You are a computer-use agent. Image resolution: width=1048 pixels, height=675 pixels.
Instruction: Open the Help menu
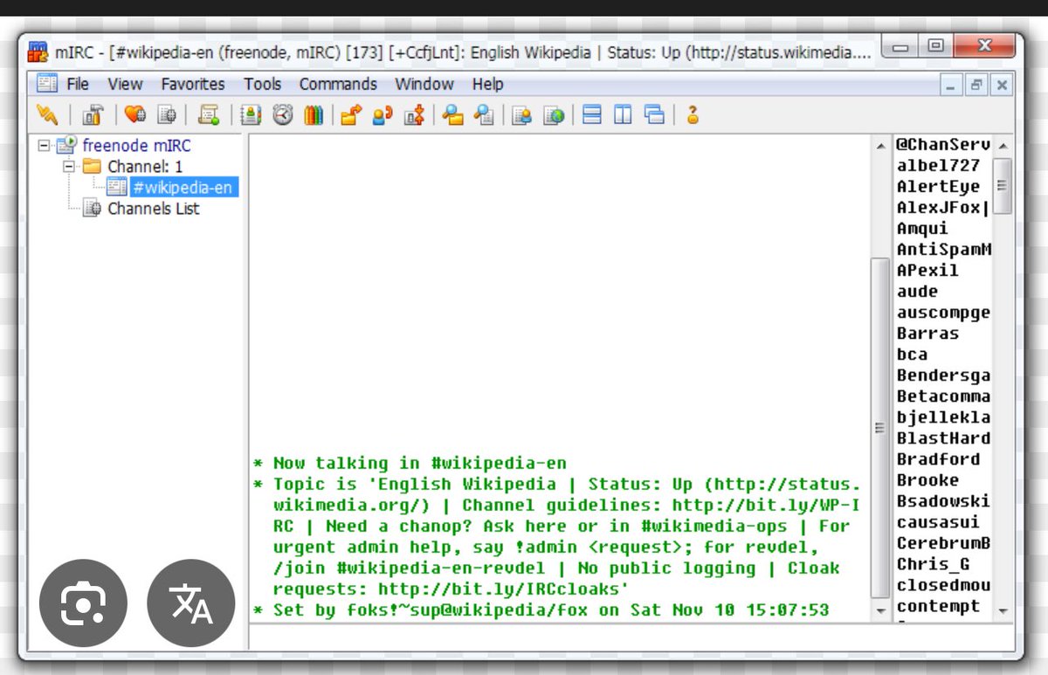point(487,85)
